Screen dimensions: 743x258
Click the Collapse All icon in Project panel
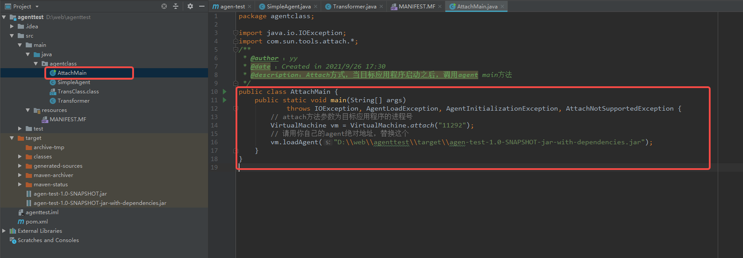coord(176,6)
